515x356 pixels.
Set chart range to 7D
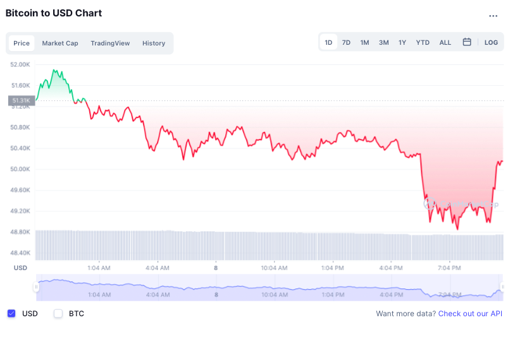(x=346, y=42)
